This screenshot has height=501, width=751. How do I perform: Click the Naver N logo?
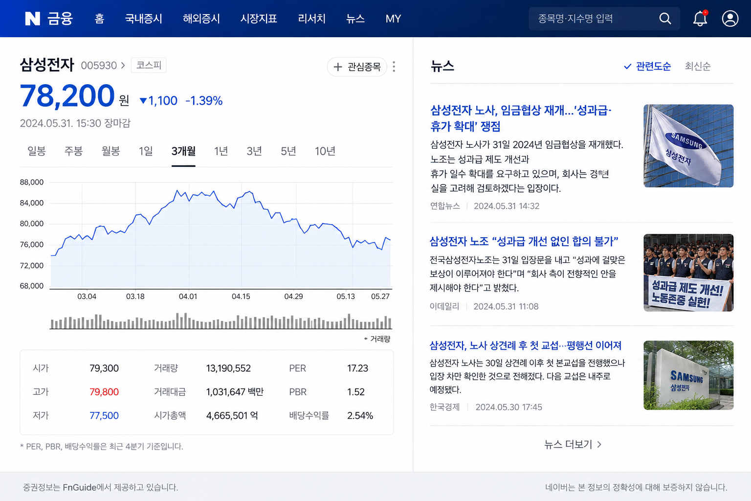(32, 19)
